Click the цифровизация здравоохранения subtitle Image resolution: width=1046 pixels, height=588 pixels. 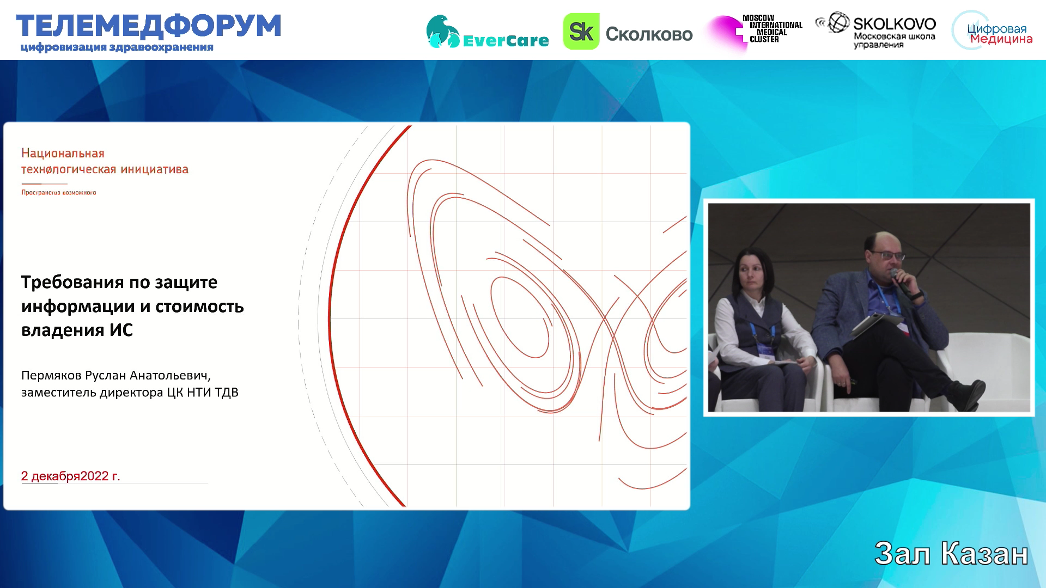coord(117,47)
